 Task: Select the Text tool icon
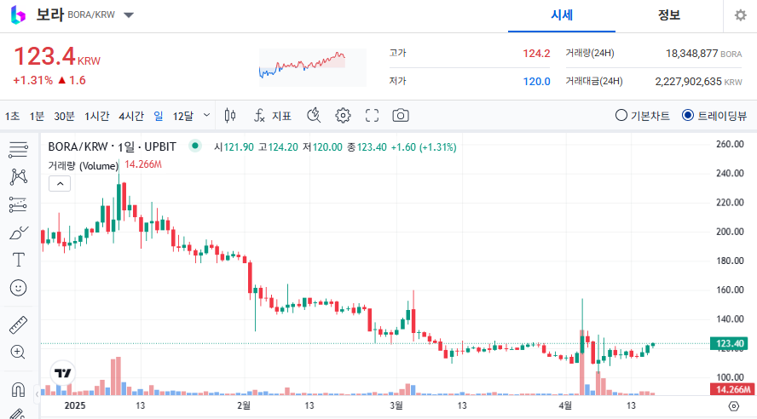19,260
